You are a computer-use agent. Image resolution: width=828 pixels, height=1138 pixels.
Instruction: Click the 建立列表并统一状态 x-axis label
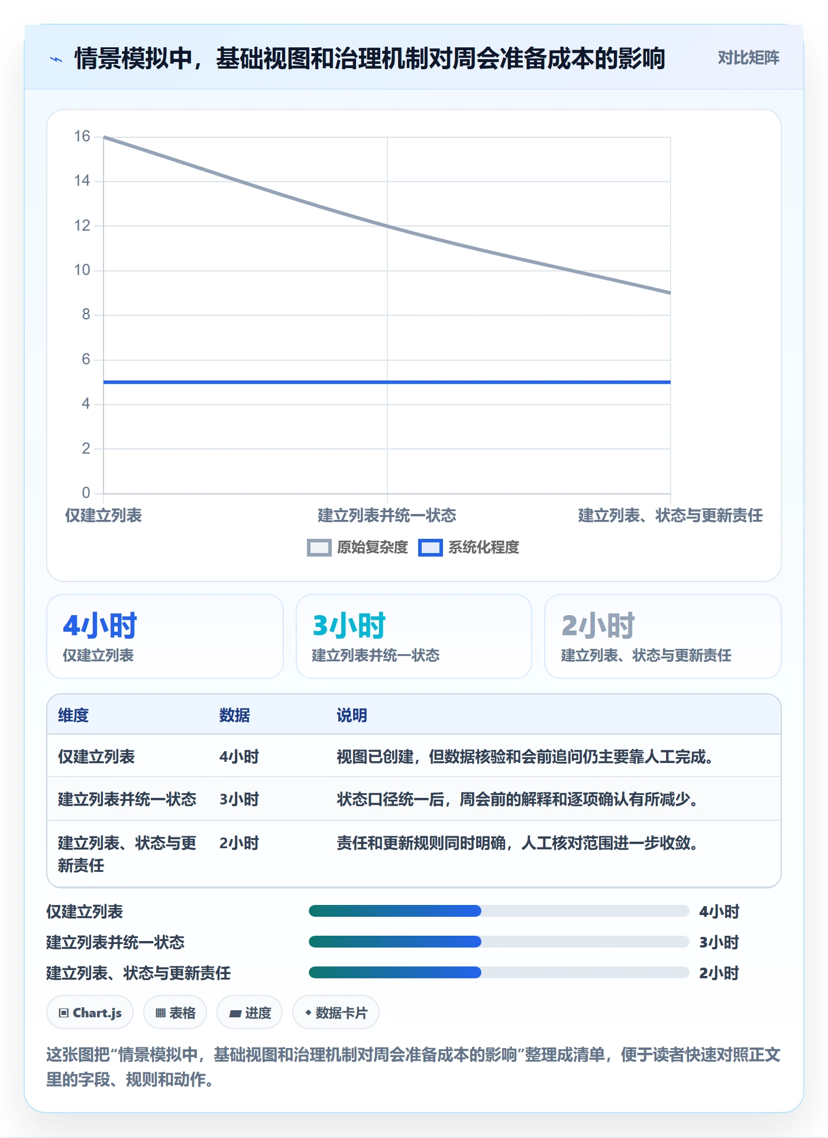(x=387, y=515)
